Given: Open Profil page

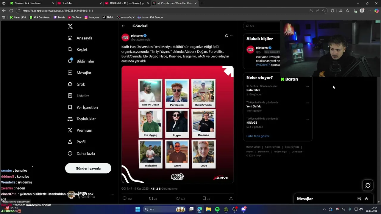Looking at the screenshot, I should point(76,142).
